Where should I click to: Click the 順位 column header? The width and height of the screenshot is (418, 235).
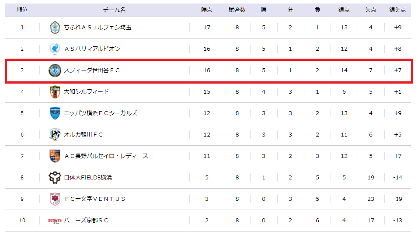(22, 10)
